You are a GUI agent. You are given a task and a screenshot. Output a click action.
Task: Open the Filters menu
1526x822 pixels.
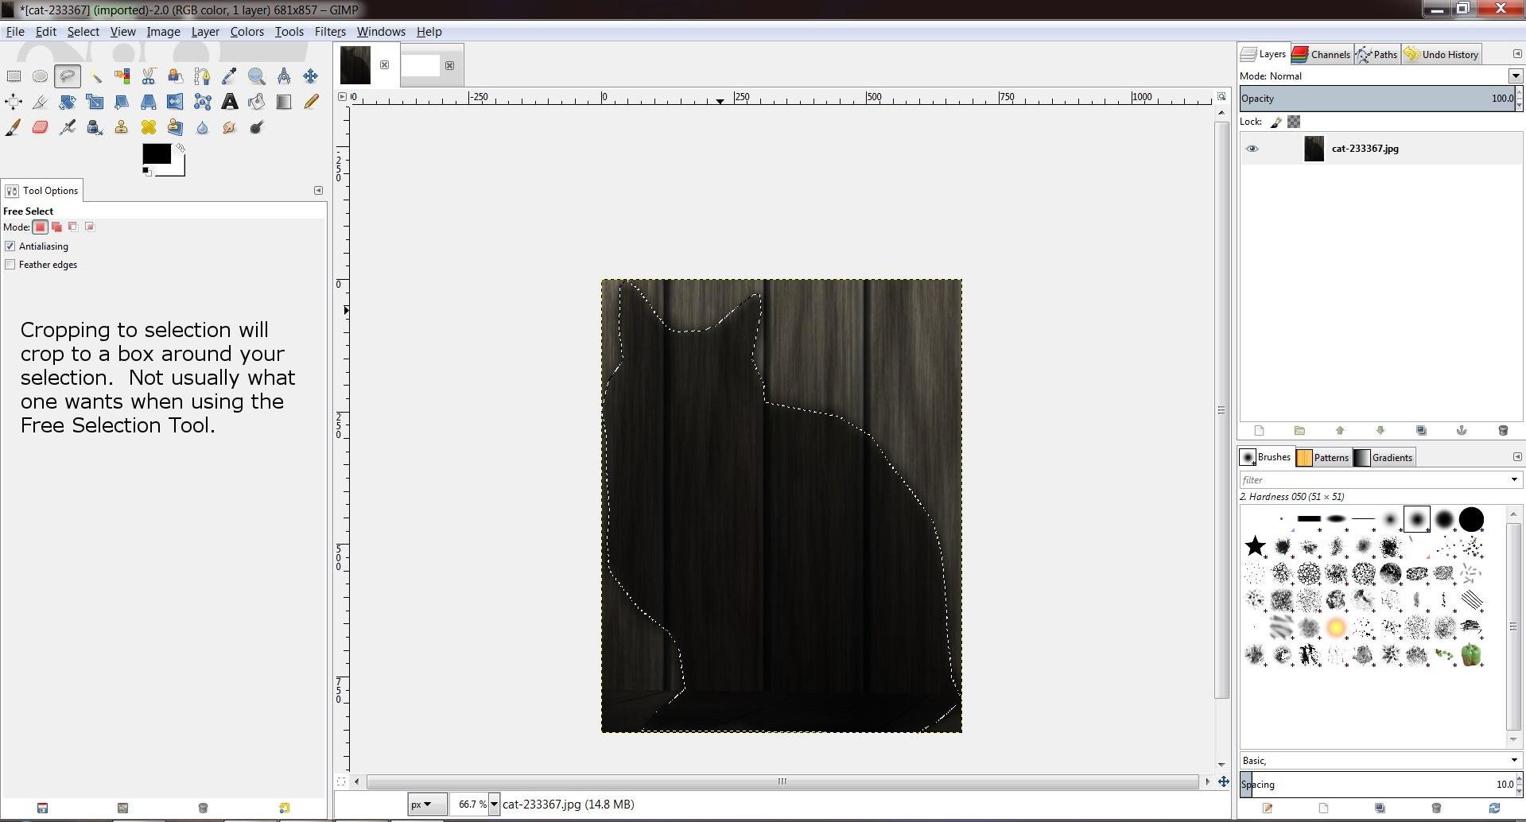330,32
